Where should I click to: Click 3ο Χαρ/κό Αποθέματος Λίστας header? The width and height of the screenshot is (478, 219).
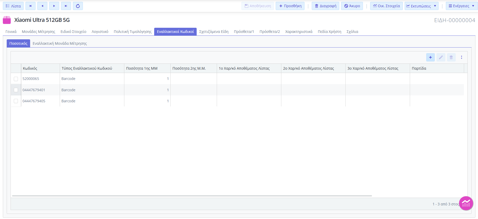click(x=378, y=68)
